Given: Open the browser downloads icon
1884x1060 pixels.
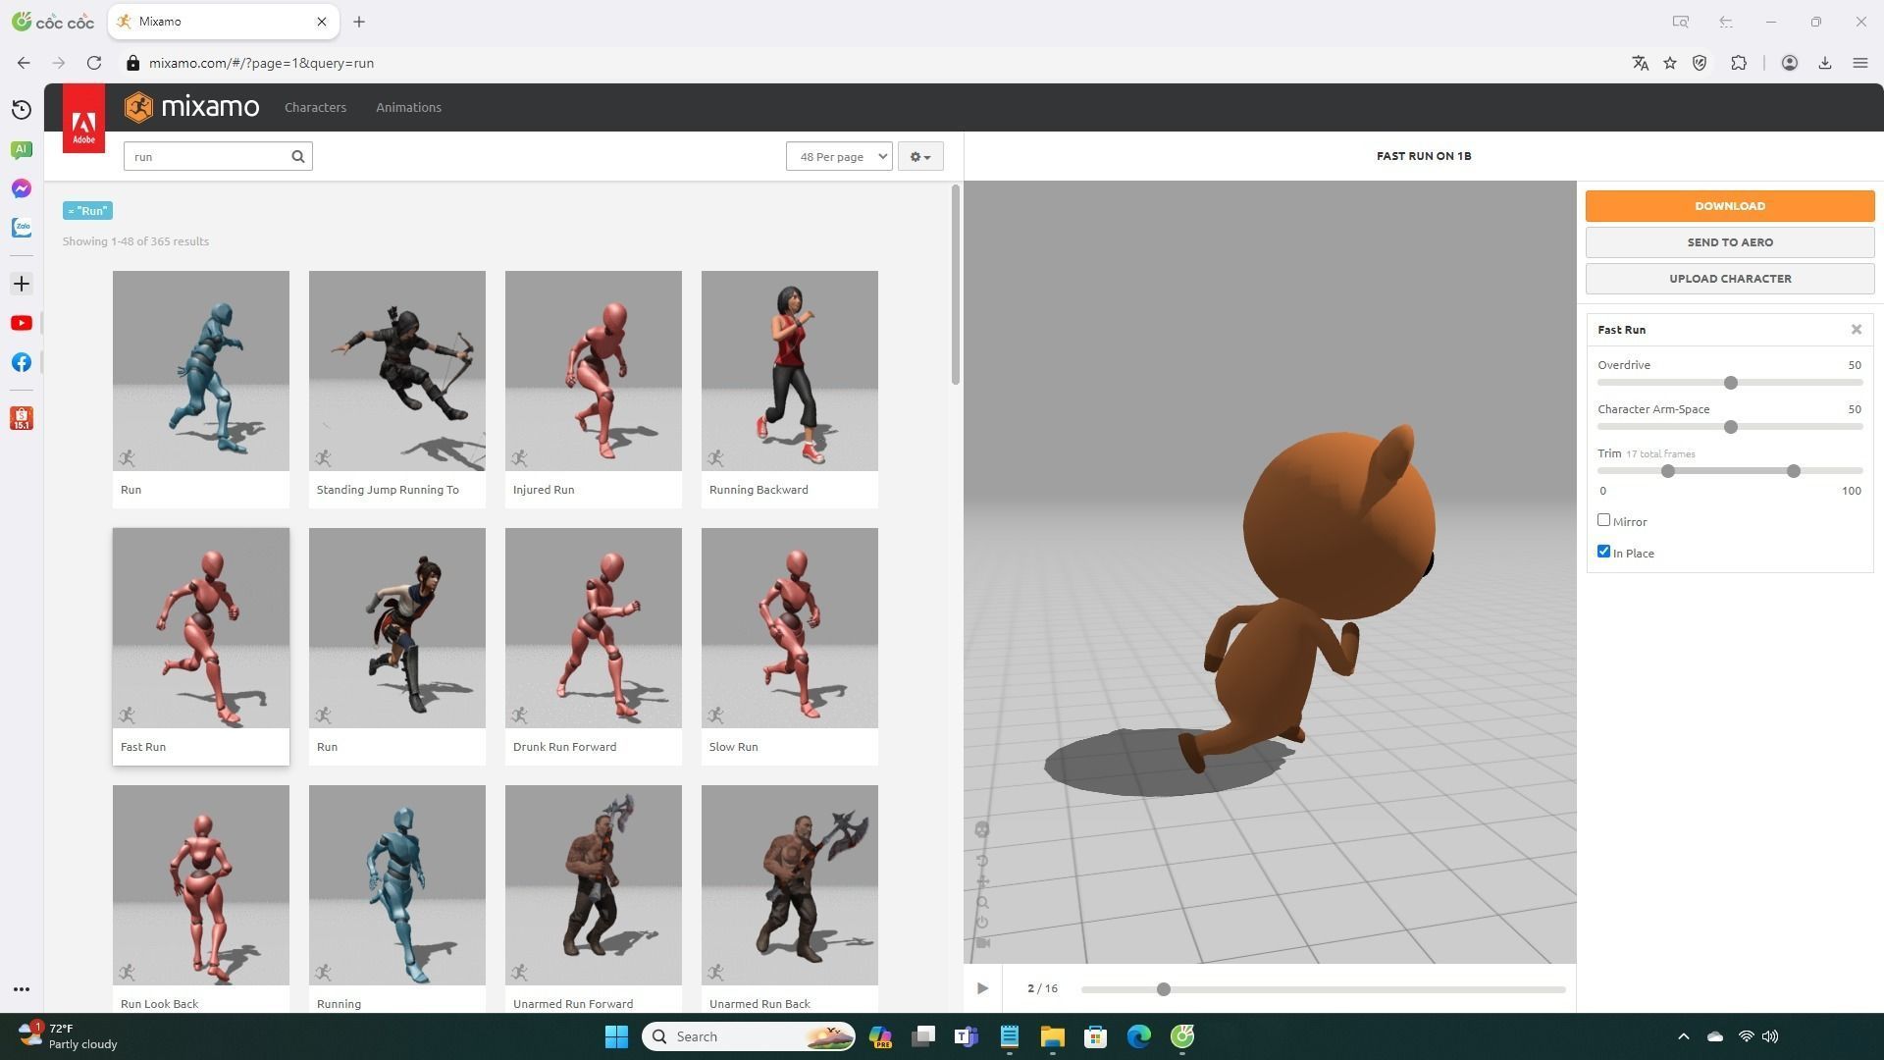Looking at the screenshot, I should [x=1825, y=63].
